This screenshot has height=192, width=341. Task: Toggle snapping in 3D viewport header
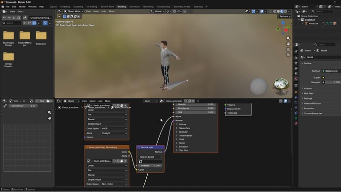click(174, 11)
